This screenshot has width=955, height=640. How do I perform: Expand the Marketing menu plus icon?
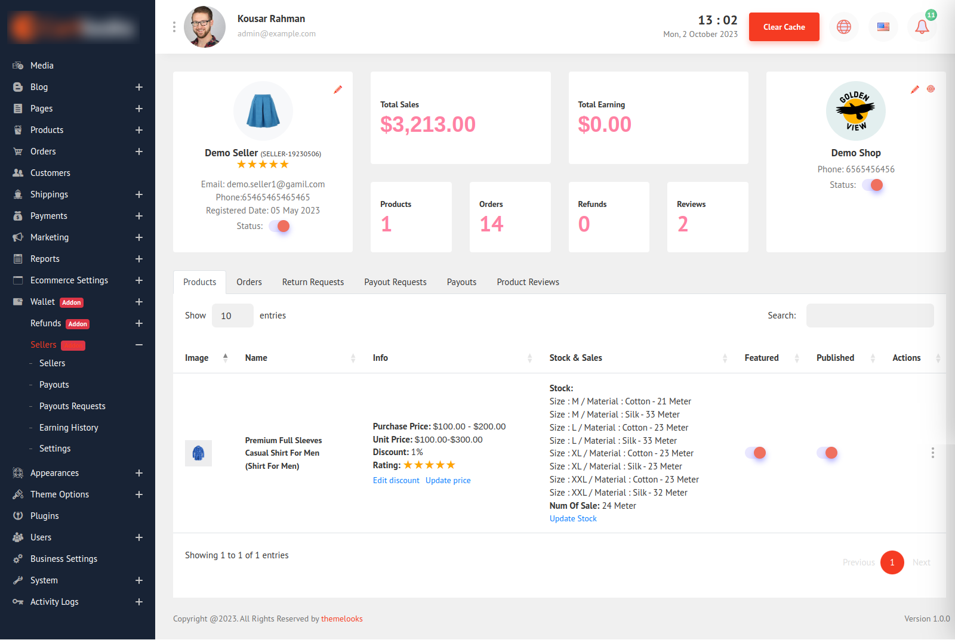click(x=138, y=237)
